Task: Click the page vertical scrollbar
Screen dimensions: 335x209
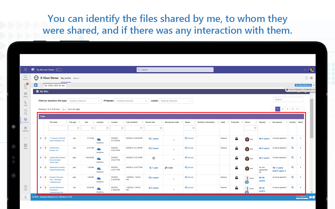Action: click(x=311, y=119)
